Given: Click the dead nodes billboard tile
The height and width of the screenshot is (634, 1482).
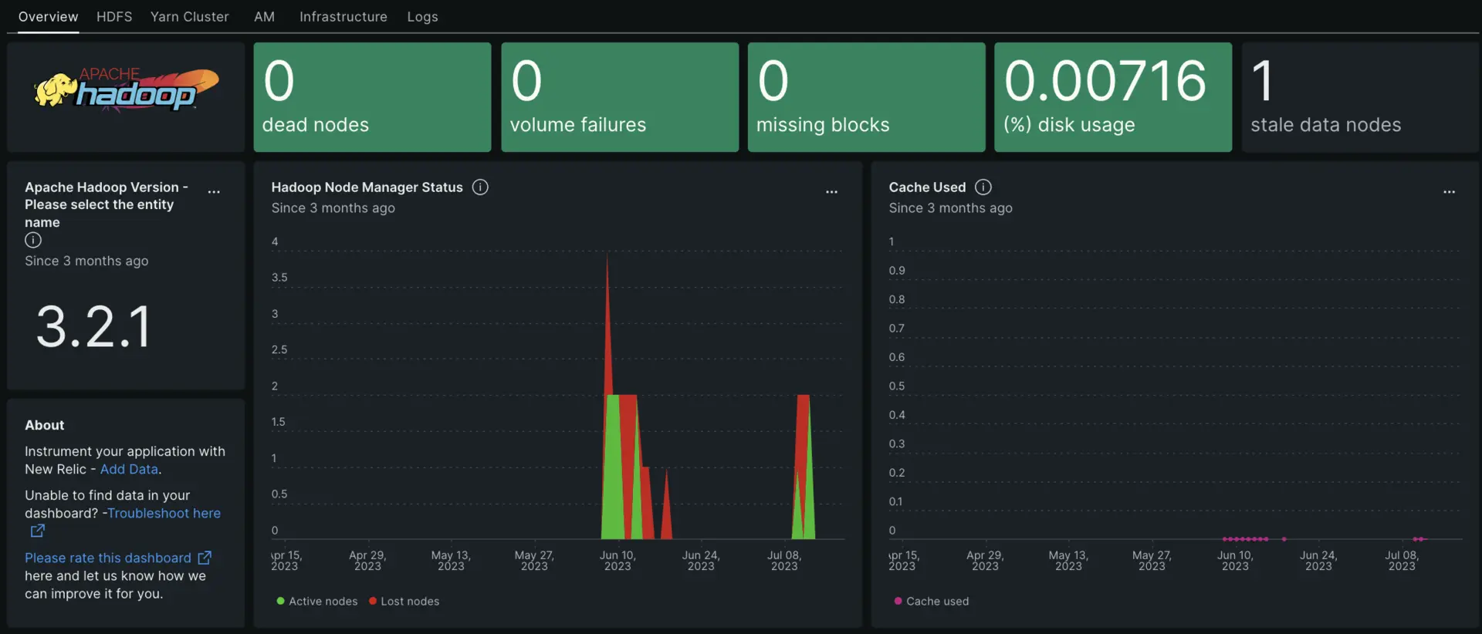Looking at the screenshot, I should point(372,97).
